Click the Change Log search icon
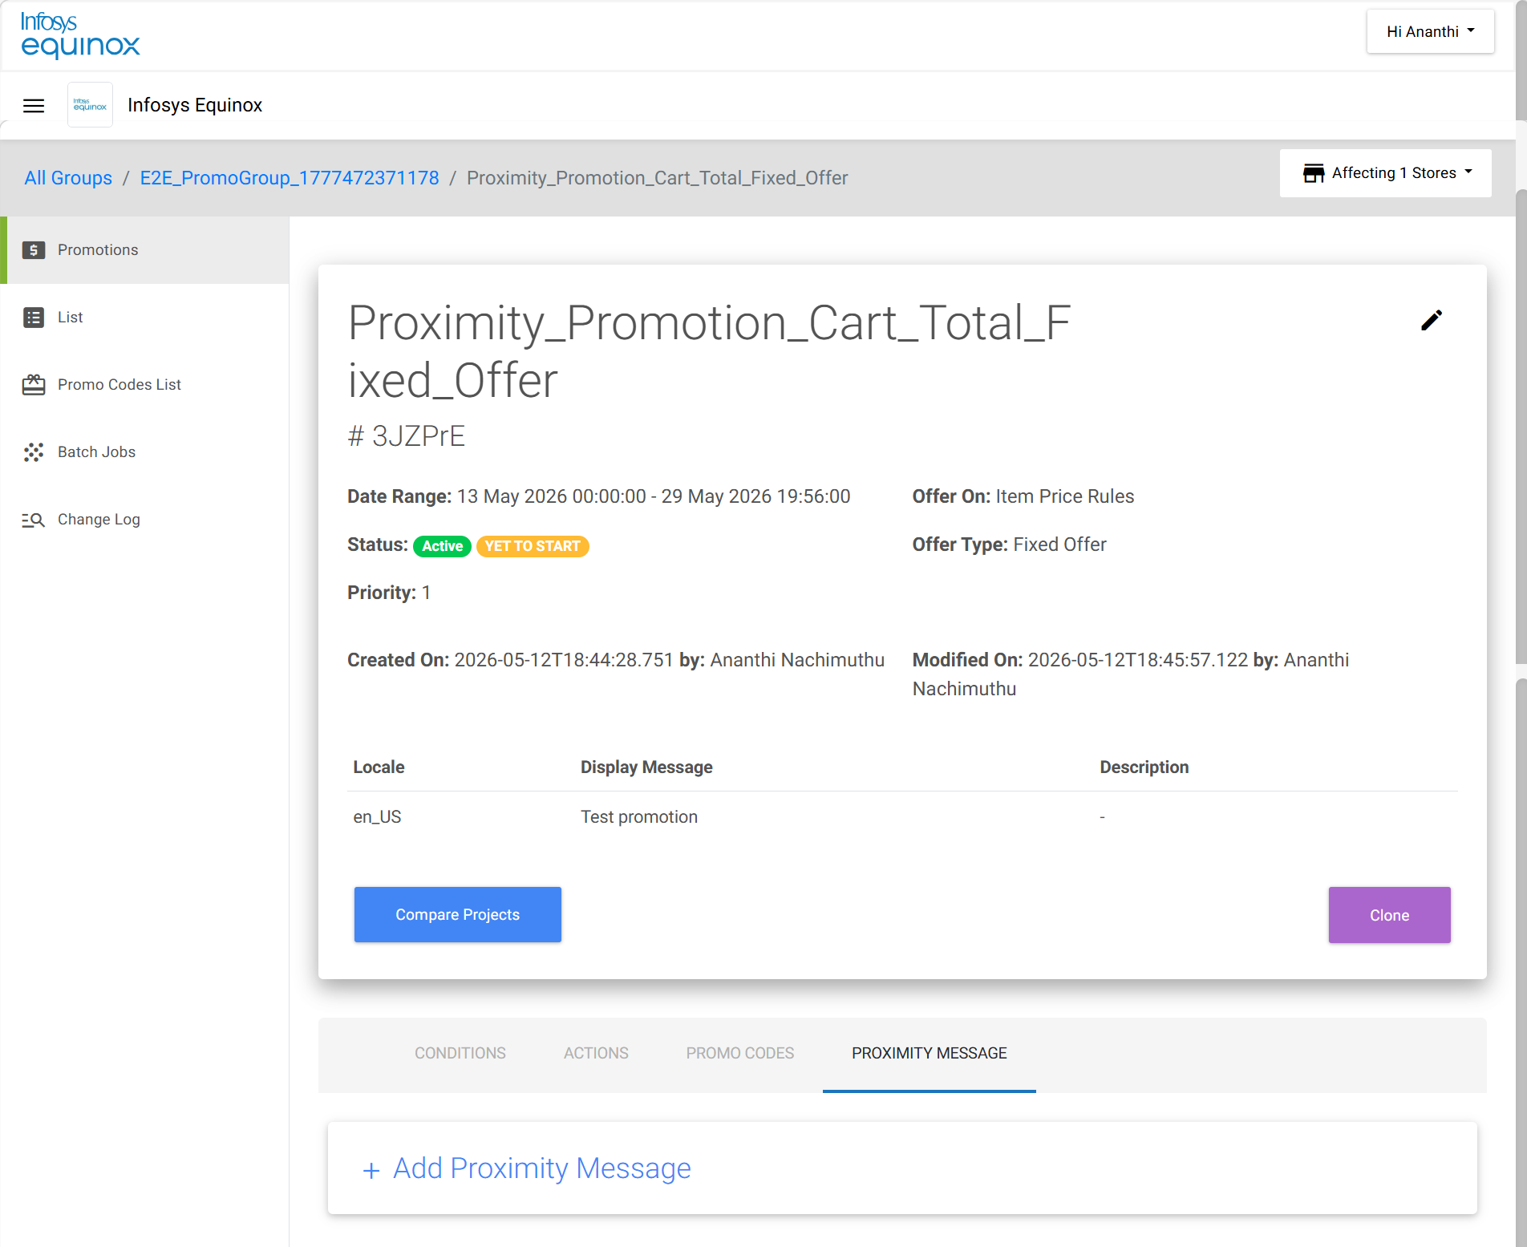The image size is (1527, 1247). (x=33, y=520)
